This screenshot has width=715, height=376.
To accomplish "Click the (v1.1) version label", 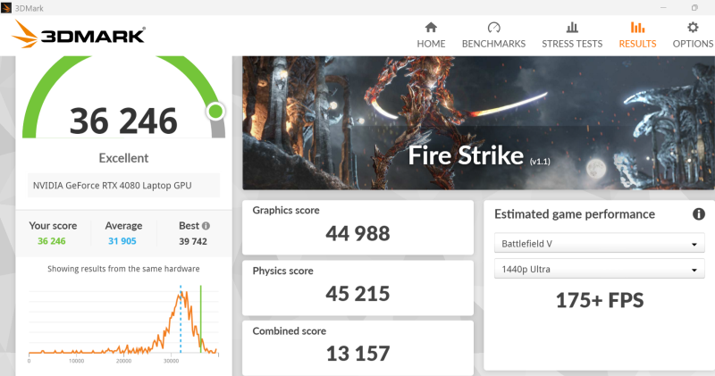I will tap(540, 162).
